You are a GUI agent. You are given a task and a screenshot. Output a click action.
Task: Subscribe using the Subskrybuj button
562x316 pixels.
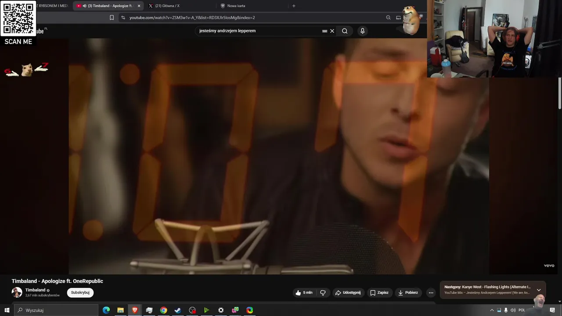[80, 293]
